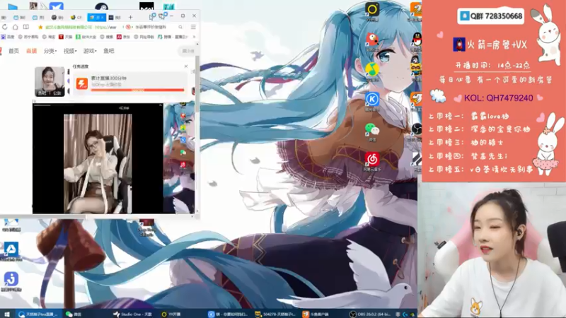
Task: Open the blue triangle drive desktop icon
Action: tap(11, 249)
